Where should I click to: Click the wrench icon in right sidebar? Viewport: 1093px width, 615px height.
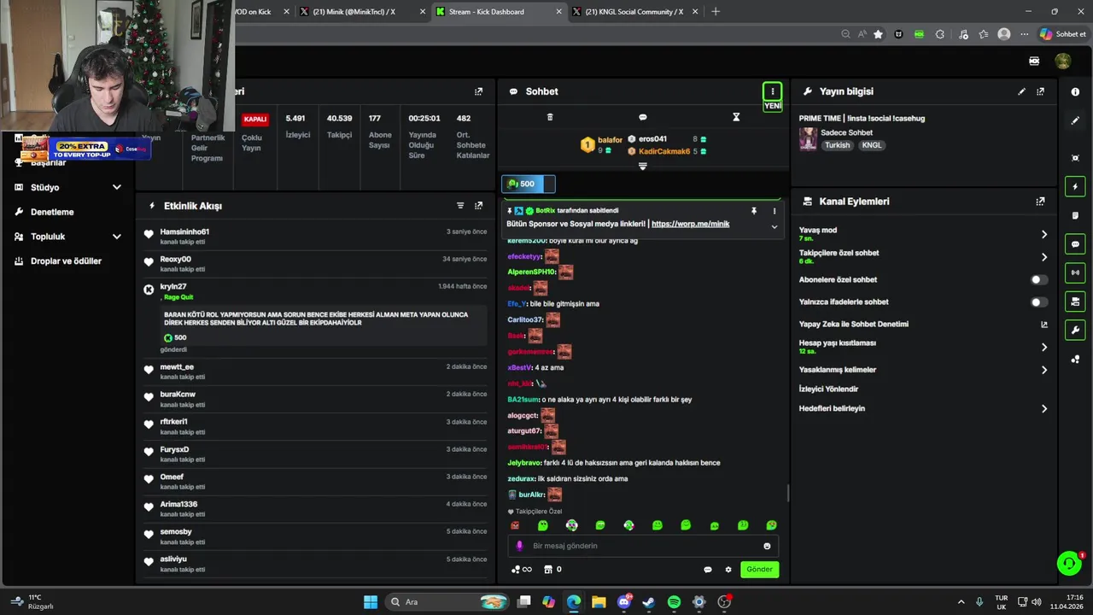coord(1075,330)
